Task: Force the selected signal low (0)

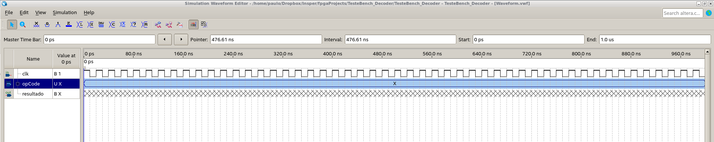Action: 47,25
